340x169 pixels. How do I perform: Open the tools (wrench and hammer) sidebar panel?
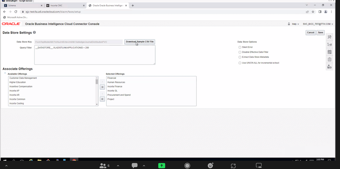click(x=329, y=37)
